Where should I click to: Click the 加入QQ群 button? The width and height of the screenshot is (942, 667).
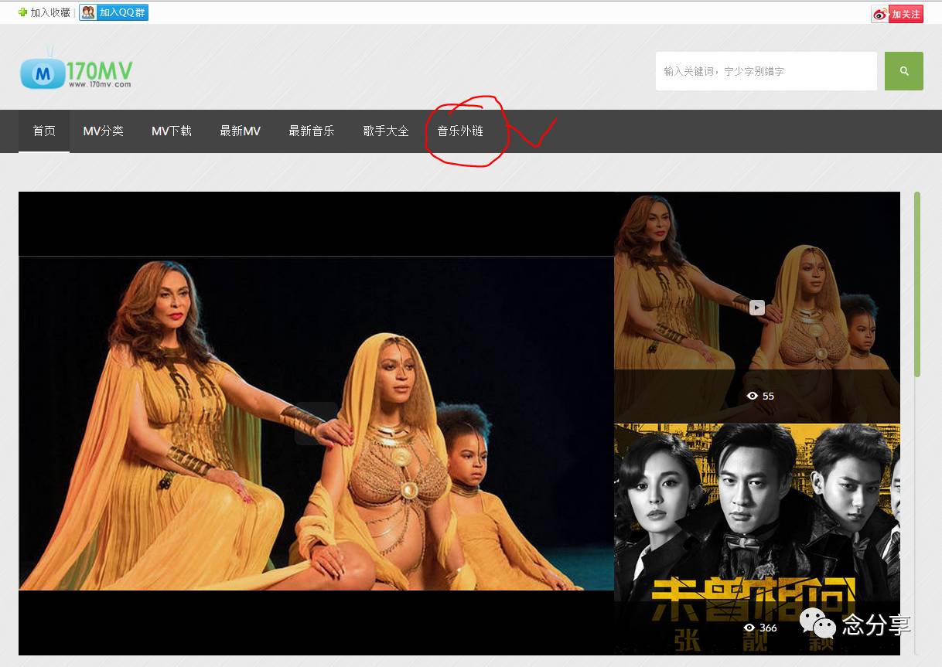click(114, 12)
